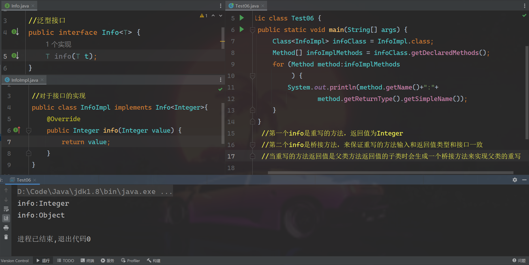
Task: Open the InfoImpl.java tab
Action: [25, 80]
